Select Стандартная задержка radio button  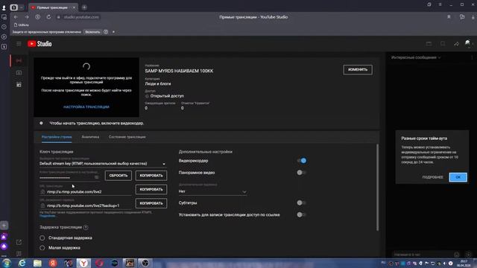tap(42, 238)
